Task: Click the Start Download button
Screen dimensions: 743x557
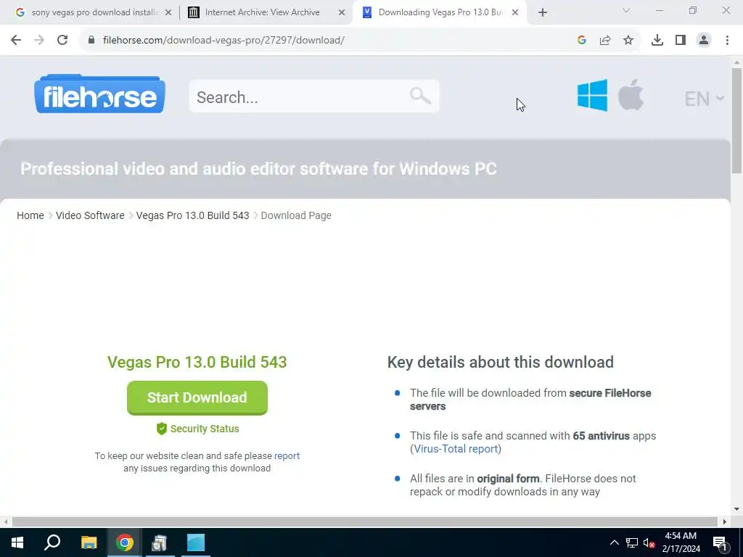Action: coord(197,398)
